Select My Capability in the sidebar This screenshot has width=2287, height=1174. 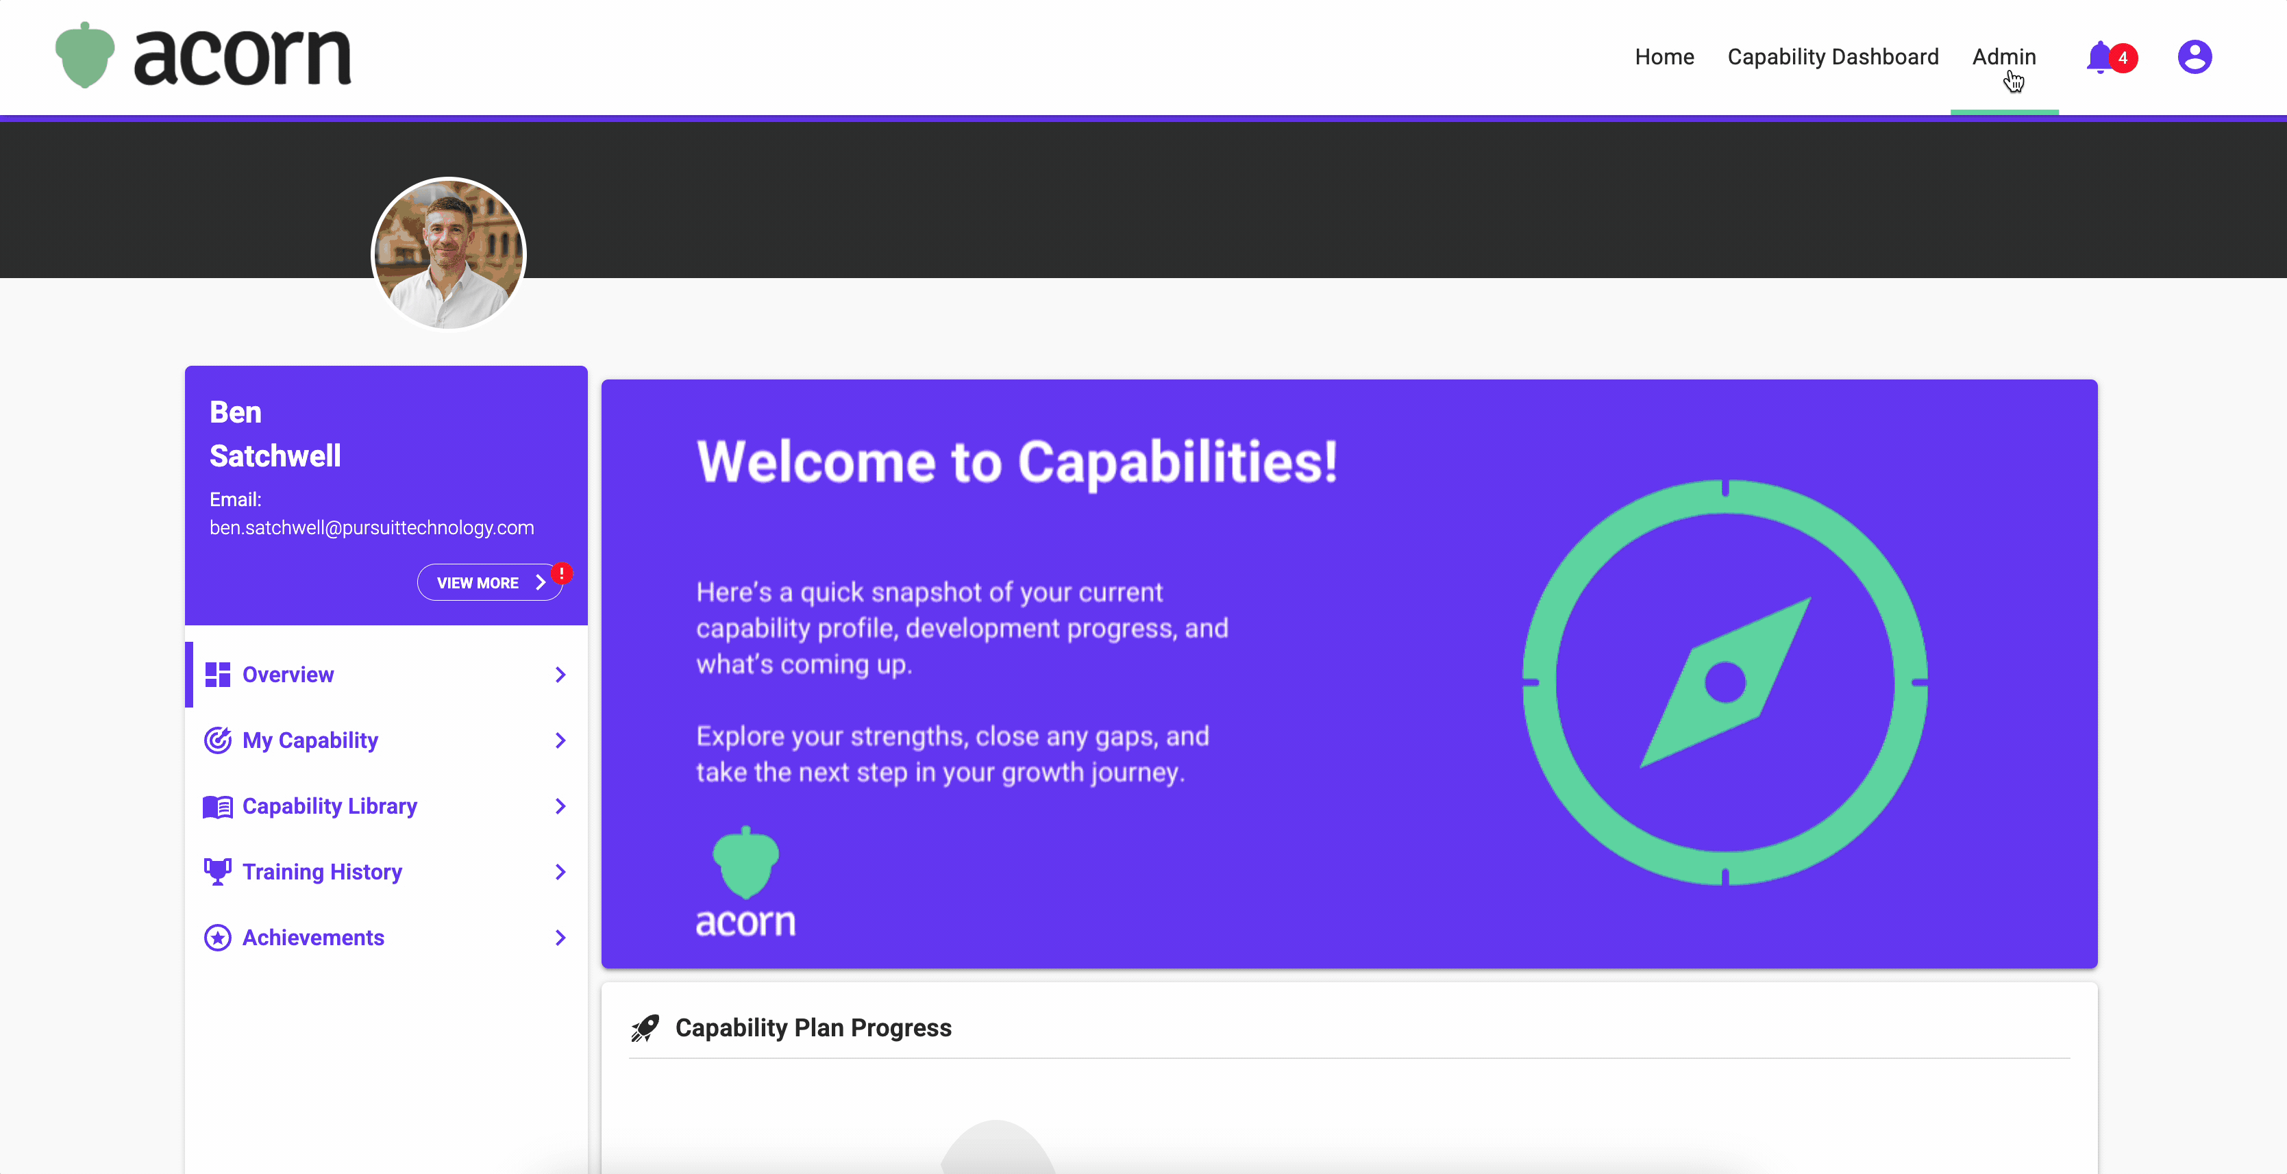click(x=386, y=740)
